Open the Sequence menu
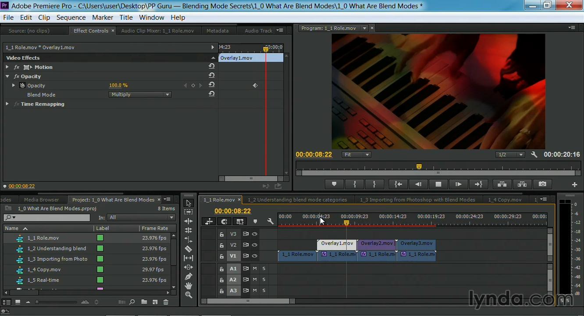This screenshot has width=584, height=316. coord(71,18)
